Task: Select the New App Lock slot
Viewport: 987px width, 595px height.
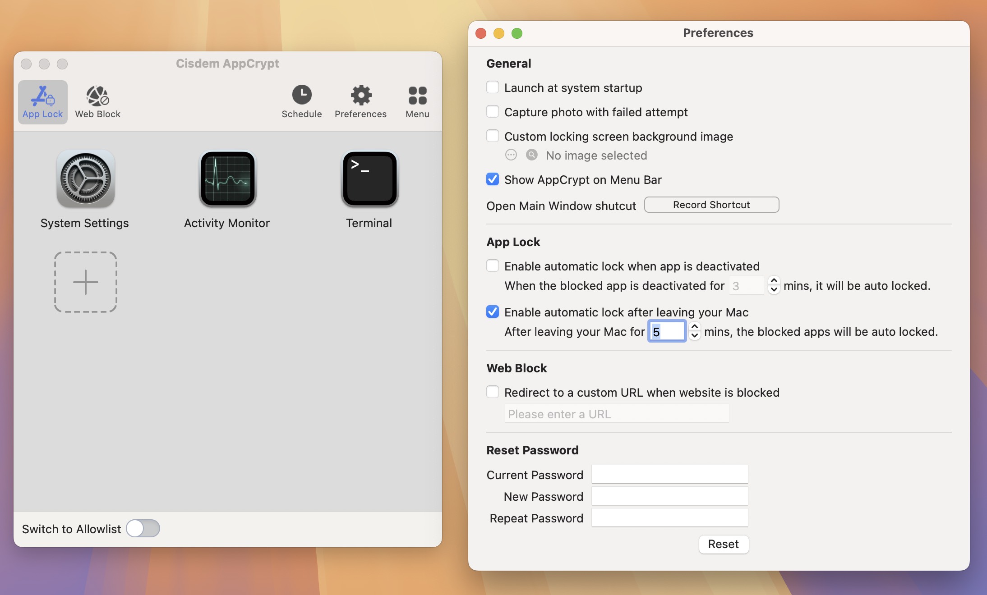Action: (x=85, y=281)
